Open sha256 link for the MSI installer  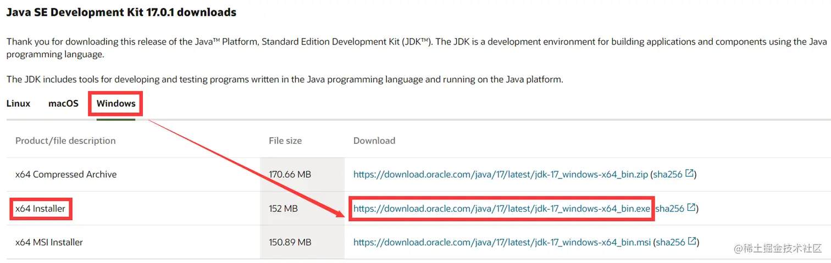[671, 242]
